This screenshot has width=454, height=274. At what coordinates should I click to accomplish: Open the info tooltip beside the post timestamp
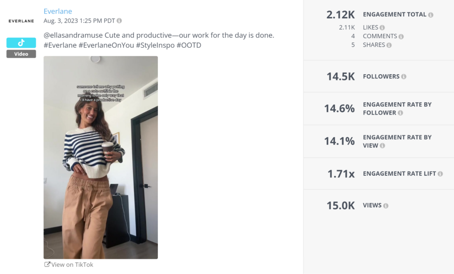click(119, 21)
